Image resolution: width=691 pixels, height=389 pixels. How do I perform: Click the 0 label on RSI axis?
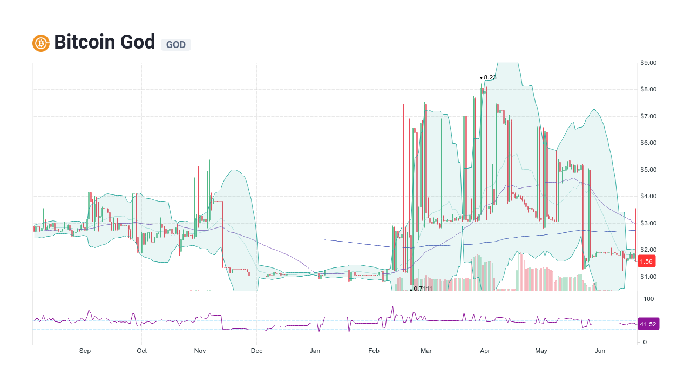pos(645,342)
